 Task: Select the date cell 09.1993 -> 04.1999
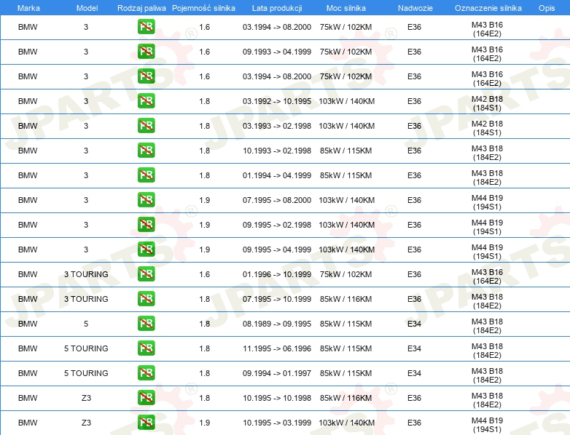click(x=277, y=52)
